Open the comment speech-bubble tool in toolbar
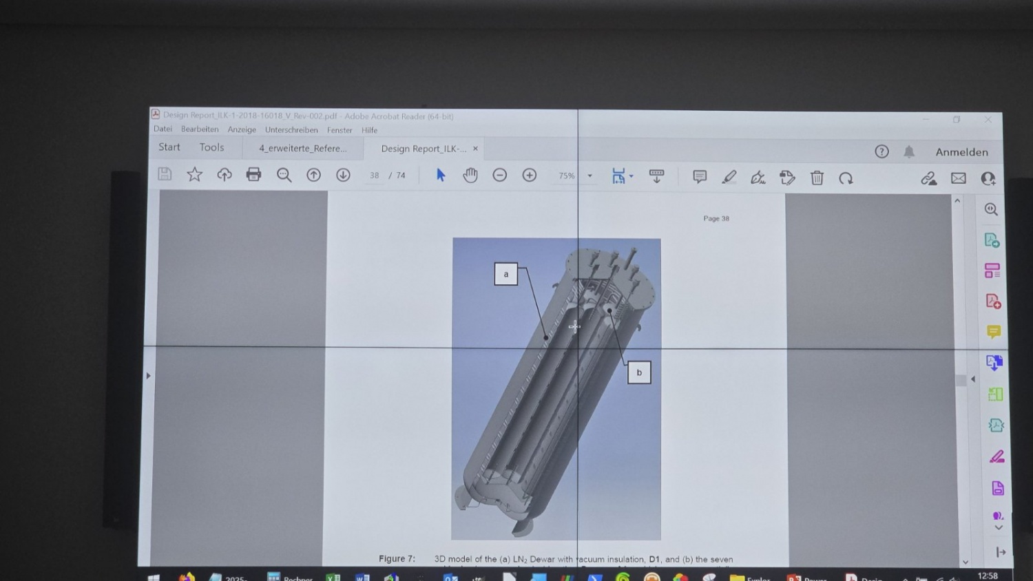The image size is (1033, 581). [x=700, y=177]
